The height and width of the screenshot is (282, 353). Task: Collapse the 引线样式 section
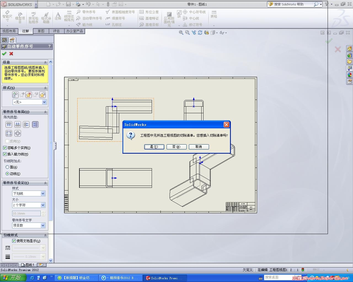click(46, 235)
